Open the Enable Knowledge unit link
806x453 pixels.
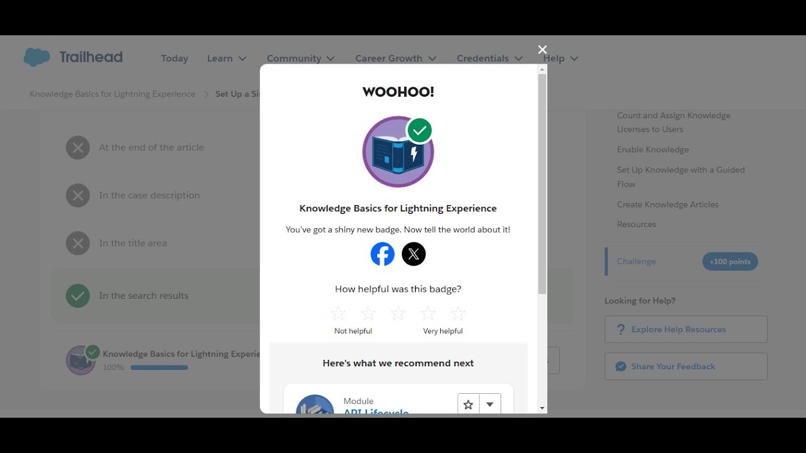click(653, 150)
